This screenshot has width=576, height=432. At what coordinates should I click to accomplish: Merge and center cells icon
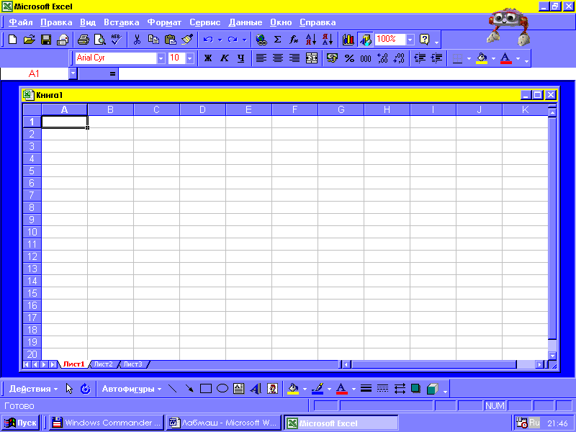click(312, 58)
